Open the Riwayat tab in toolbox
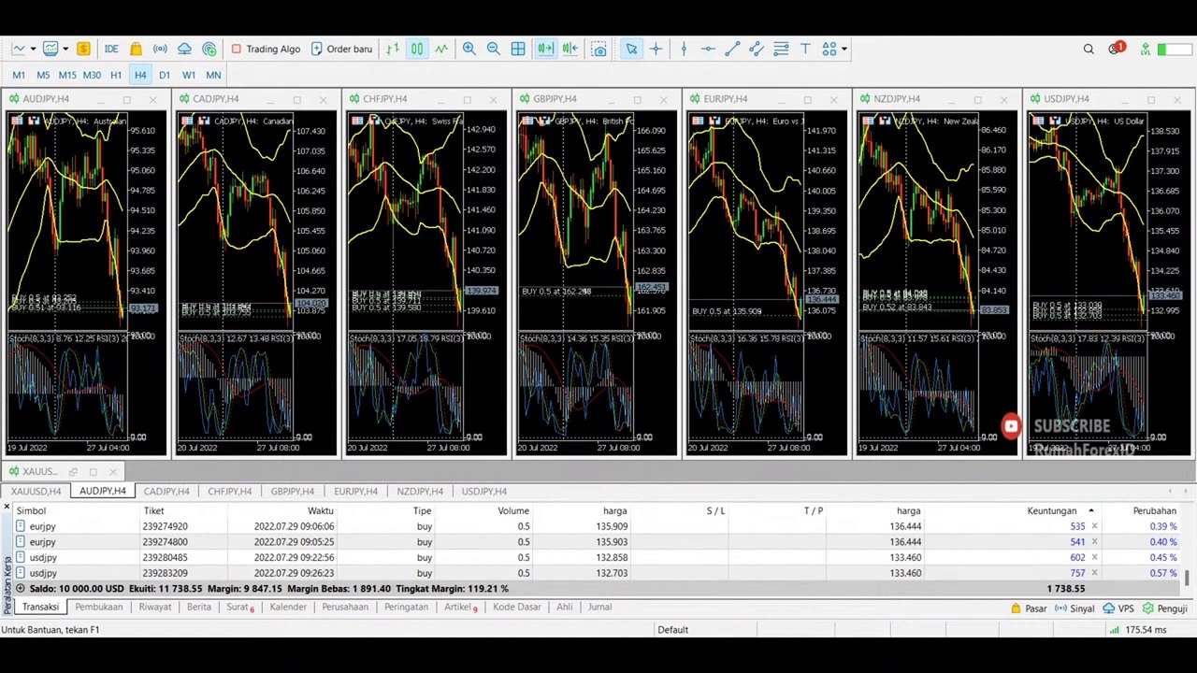The width and height of the screenshot is (1197, 673). [155, 608]
